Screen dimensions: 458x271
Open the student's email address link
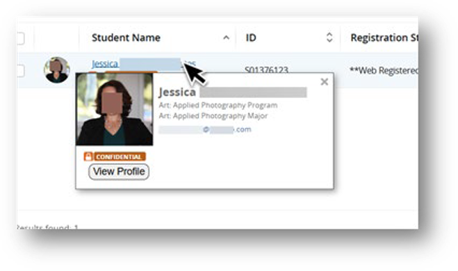[205, 129]
